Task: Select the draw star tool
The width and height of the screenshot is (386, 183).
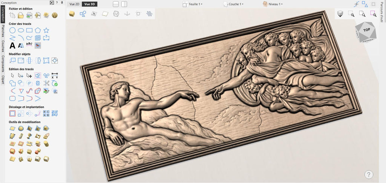Action: click(x=46, y=30)
